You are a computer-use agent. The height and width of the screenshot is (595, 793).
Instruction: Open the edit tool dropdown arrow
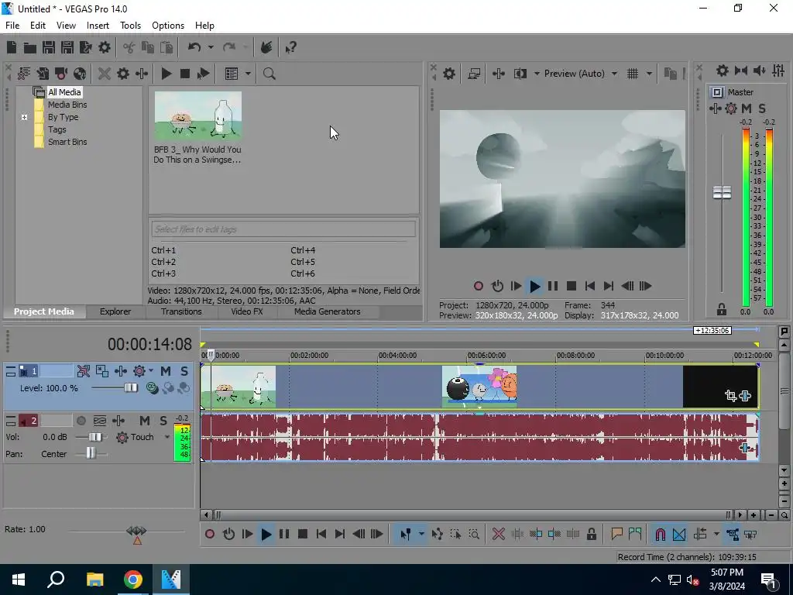421,534
